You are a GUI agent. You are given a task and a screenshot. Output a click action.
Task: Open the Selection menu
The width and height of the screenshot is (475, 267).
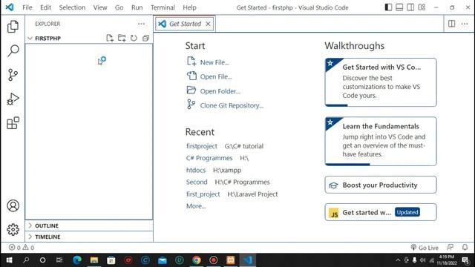72,7
